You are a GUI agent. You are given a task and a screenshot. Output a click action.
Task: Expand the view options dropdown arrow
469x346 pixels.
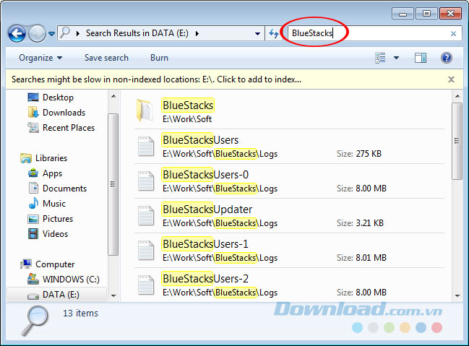[x=396, y=58]
